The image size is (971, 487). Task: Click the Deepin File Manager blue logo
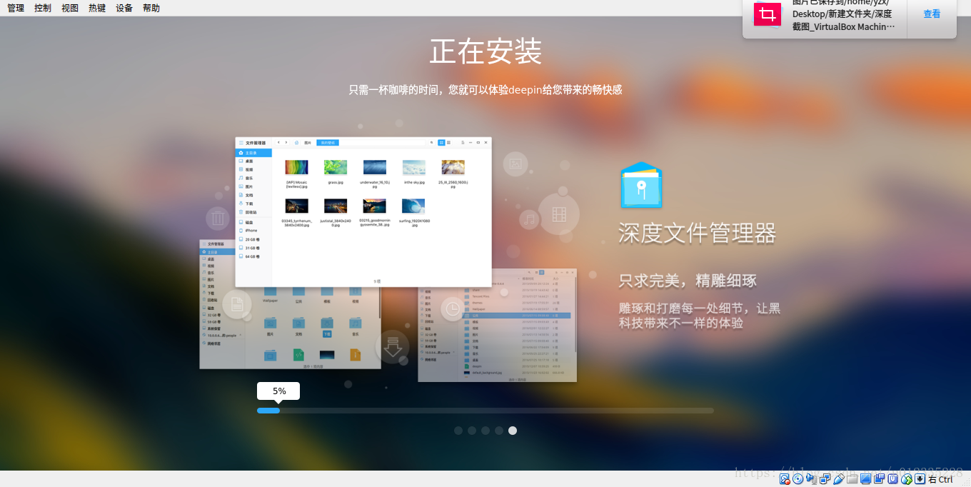(x=641, y=185)
